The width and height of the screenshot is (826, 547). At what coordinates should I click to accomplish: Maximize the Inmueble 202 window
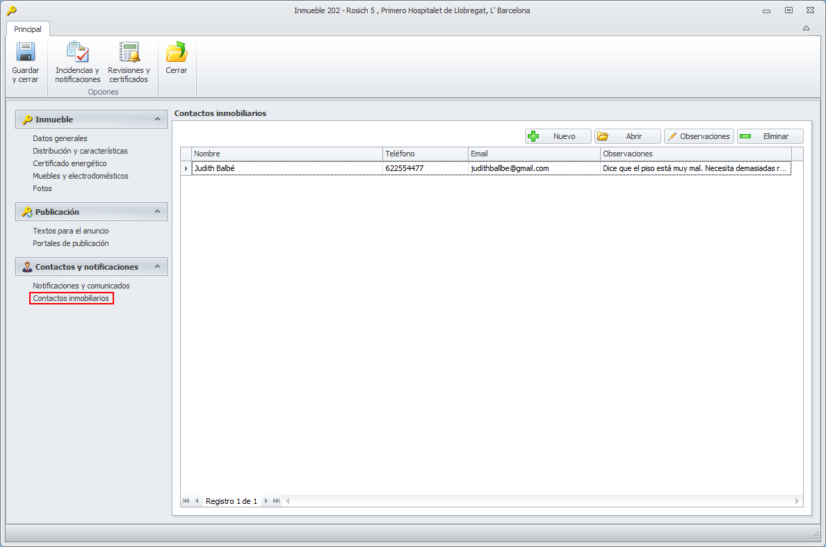[x=788, y=10]
